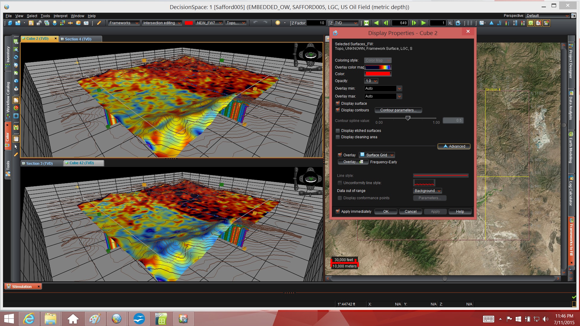Click OK in Display Properties dialog
The height and width of the screenshot is (326, 580).
coord(386,212)
